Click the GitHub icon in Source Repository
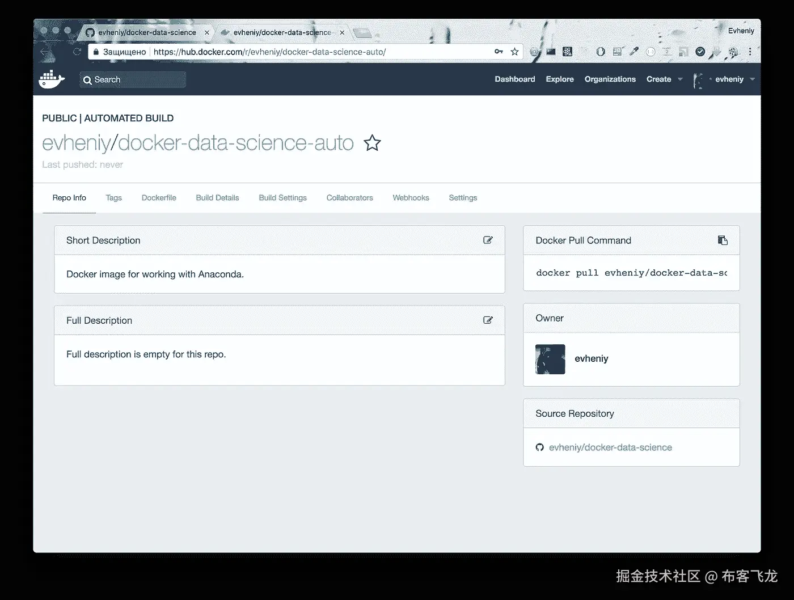This screenshot has width=794, height=600. (540, 447)
